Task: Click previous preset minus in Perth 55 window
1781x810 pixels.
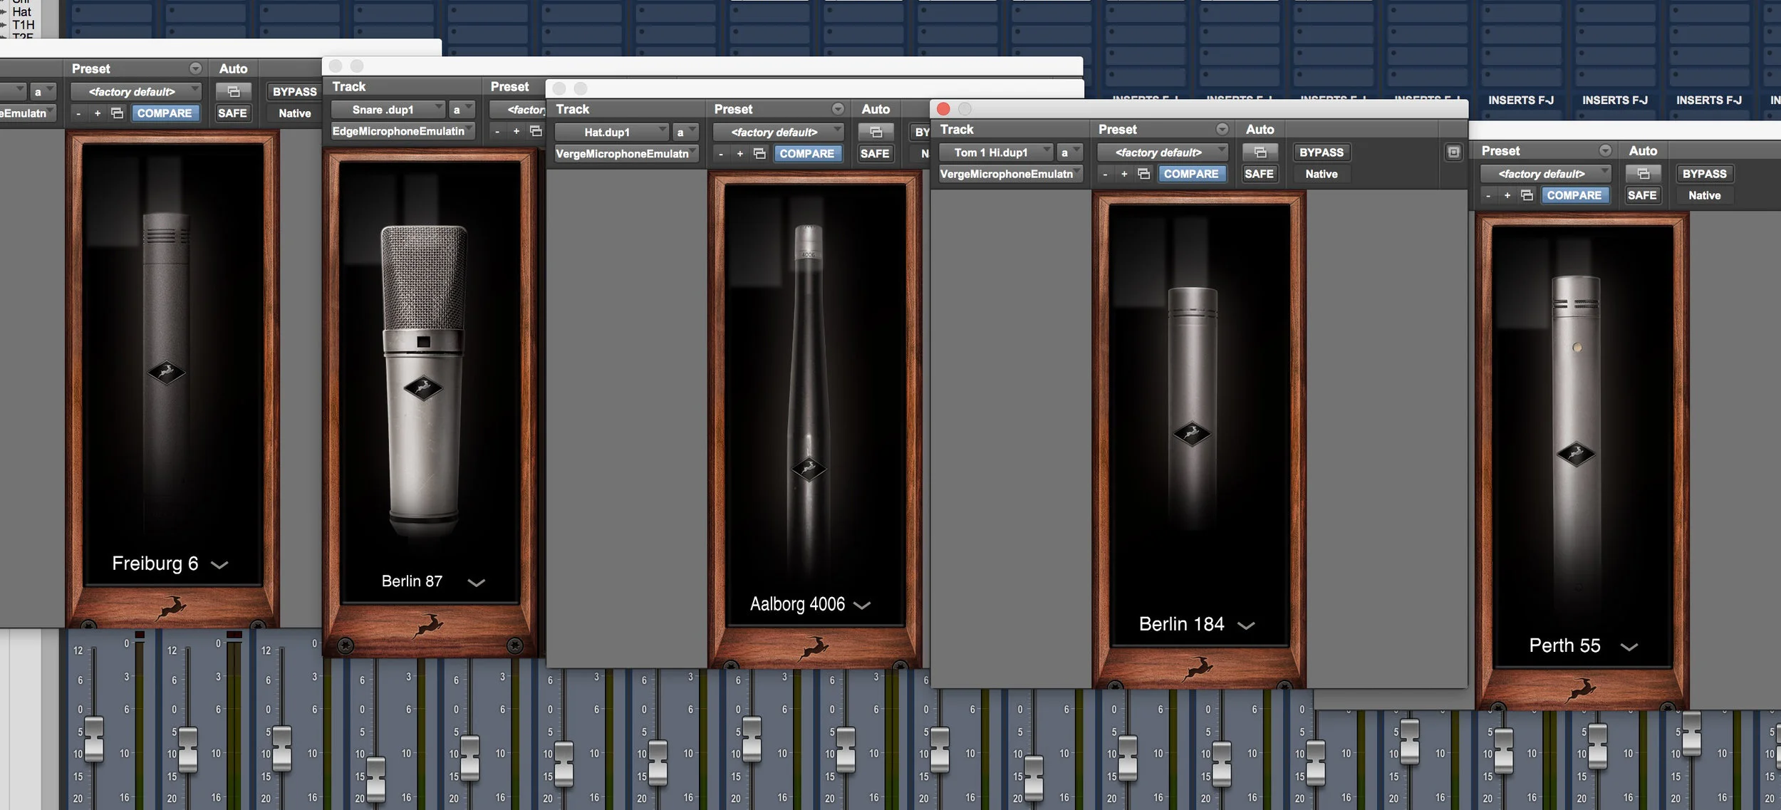Action: (x=1488, y=195)
